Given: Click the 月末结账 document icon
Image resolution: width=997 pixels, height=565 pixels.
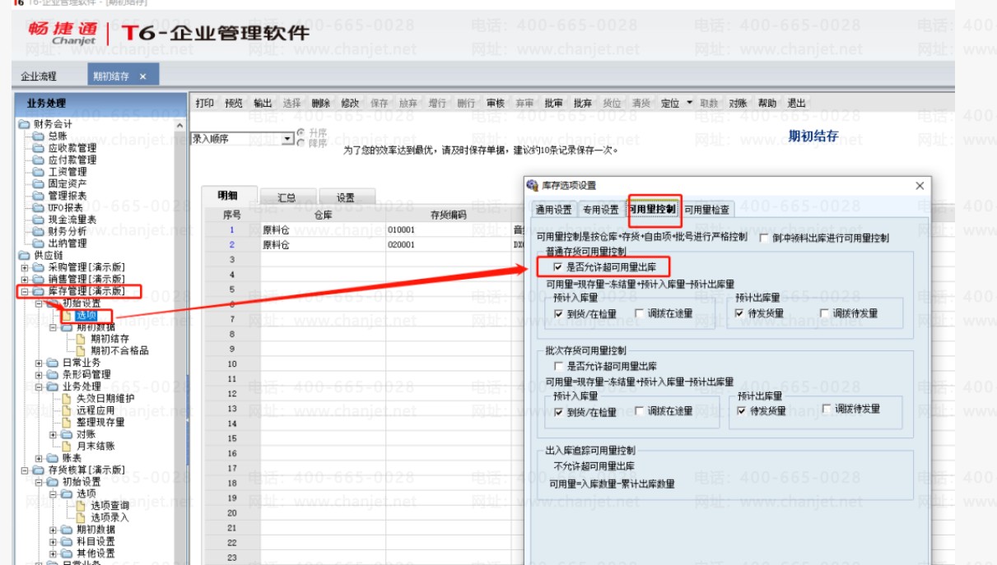Looking at the screenshot, I should click(68, 446).
